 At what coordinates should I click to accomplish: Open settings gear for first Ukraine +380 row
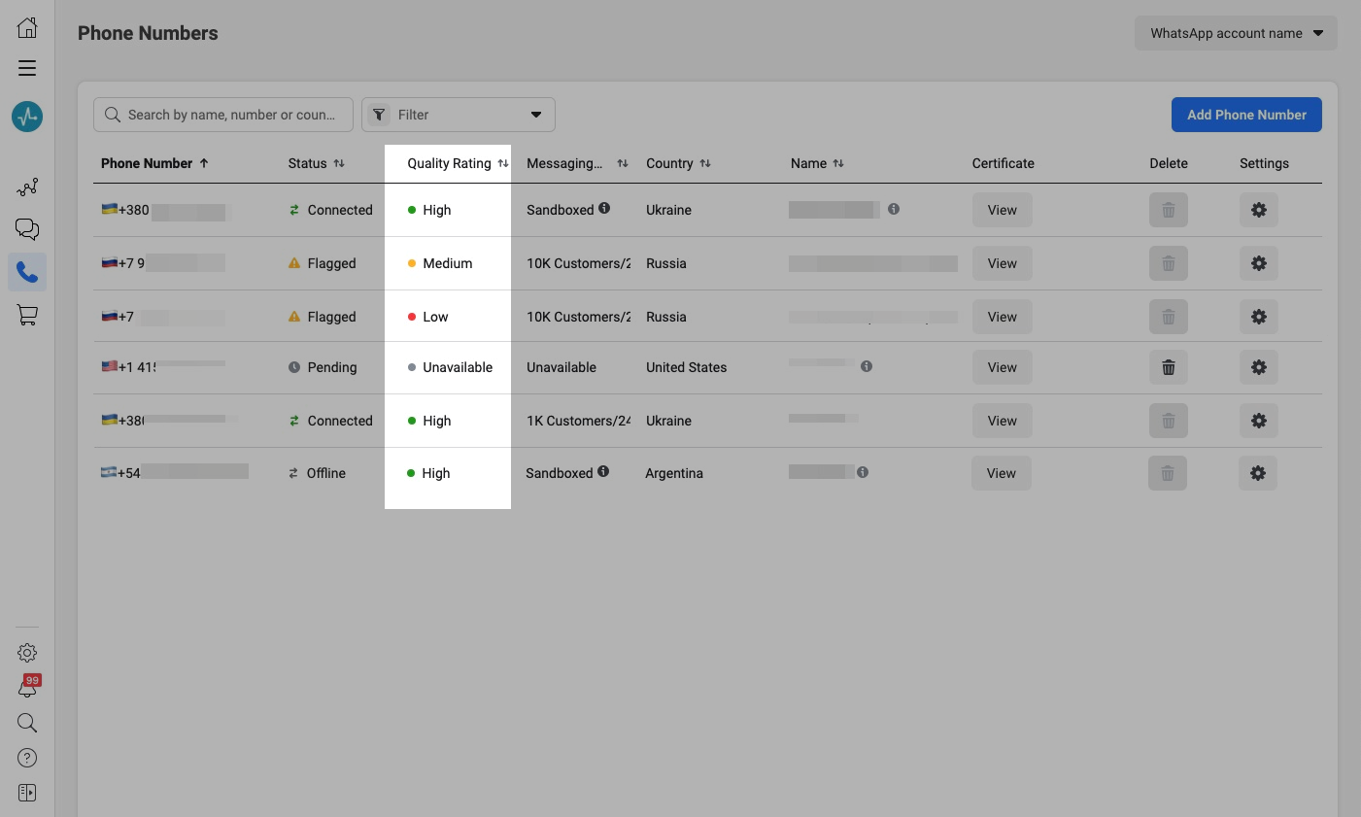click(1259, 210)
